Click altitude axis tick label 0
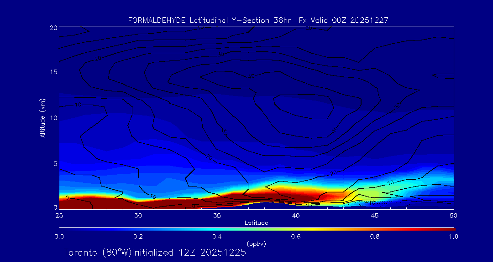 [x=55, y=207]
